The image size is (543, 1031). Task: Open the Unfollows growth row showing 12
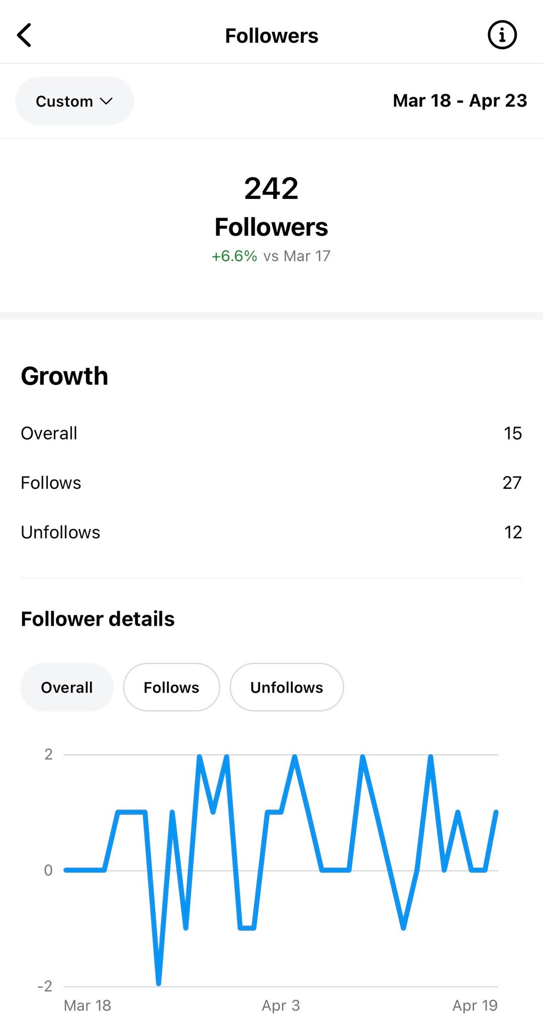tap(271, 532)
